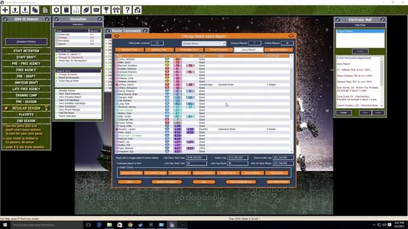Click the email body scrollbar in Electronic Mail
The image size is (408, 229).
pos(382,82)
